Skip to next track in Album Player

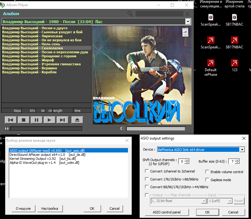click(x=62, y=120)
